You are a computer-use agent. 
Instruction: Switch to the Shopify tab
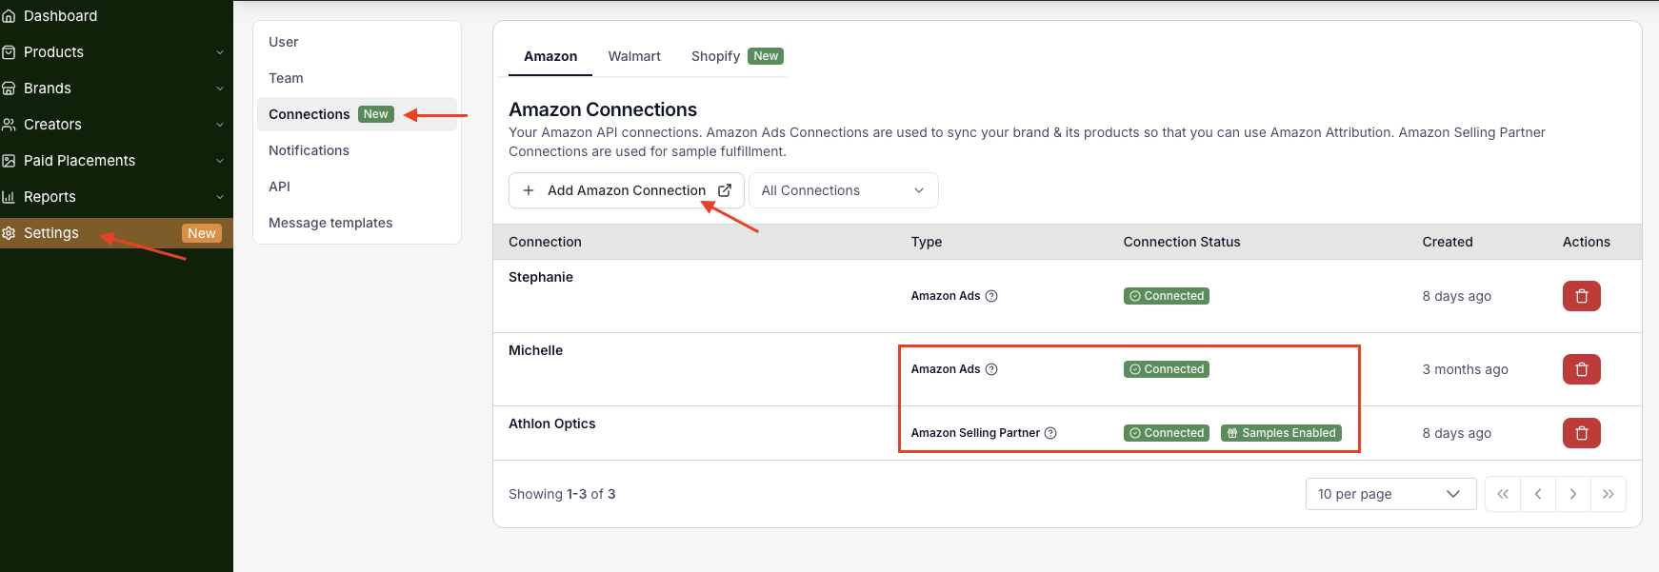(716, 56)
